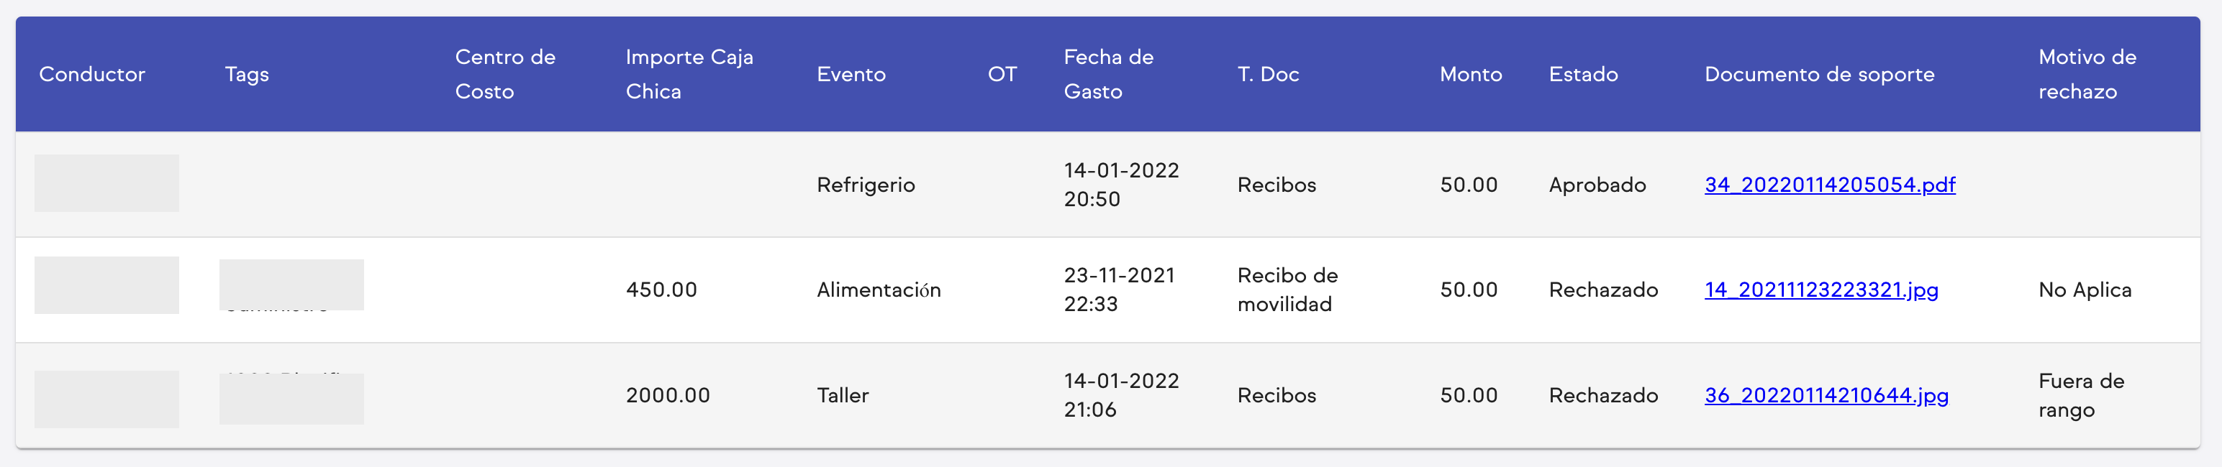Click the Importe Caja Chica column header
Image resolution: width=2222 pixels, height=467 pixels.
[x=689, y=74]
